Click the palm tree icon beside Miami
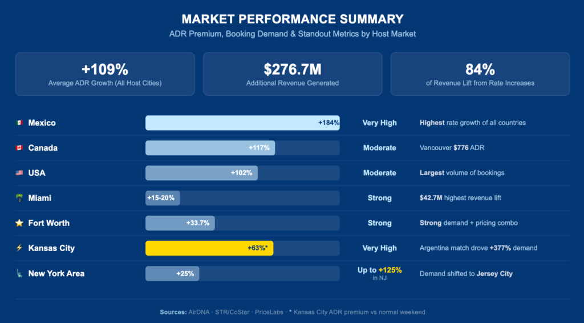 click(19, 198)
